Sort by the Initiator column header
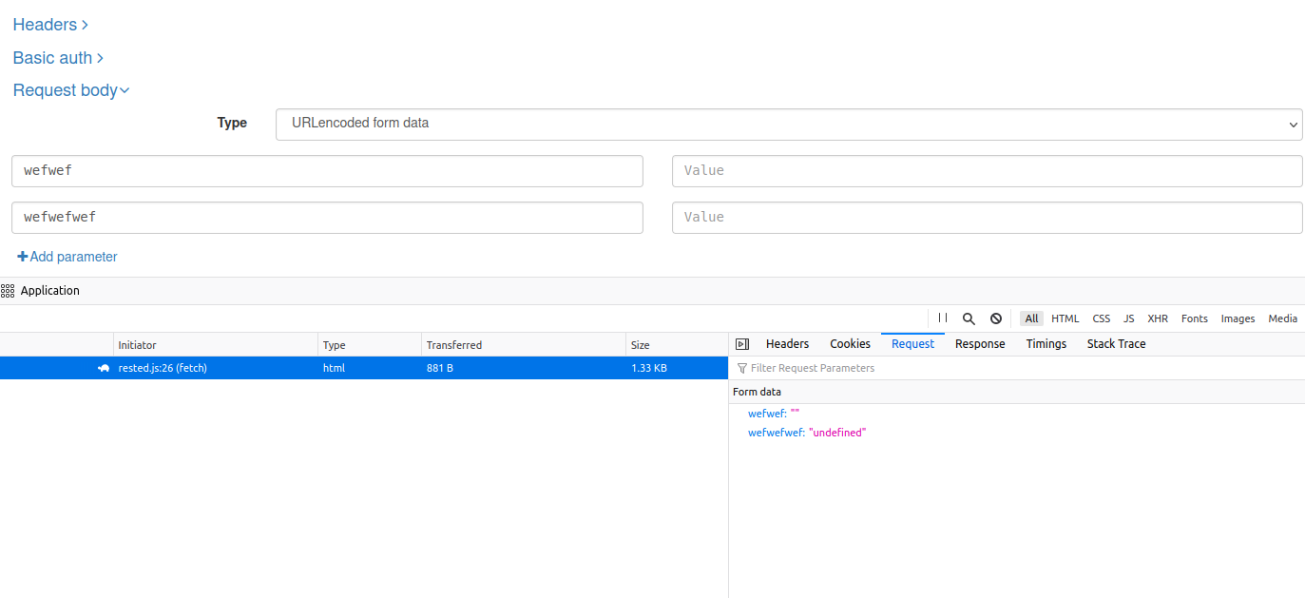The width and height of the screenshot is (1305, 598). coord(216,345)
